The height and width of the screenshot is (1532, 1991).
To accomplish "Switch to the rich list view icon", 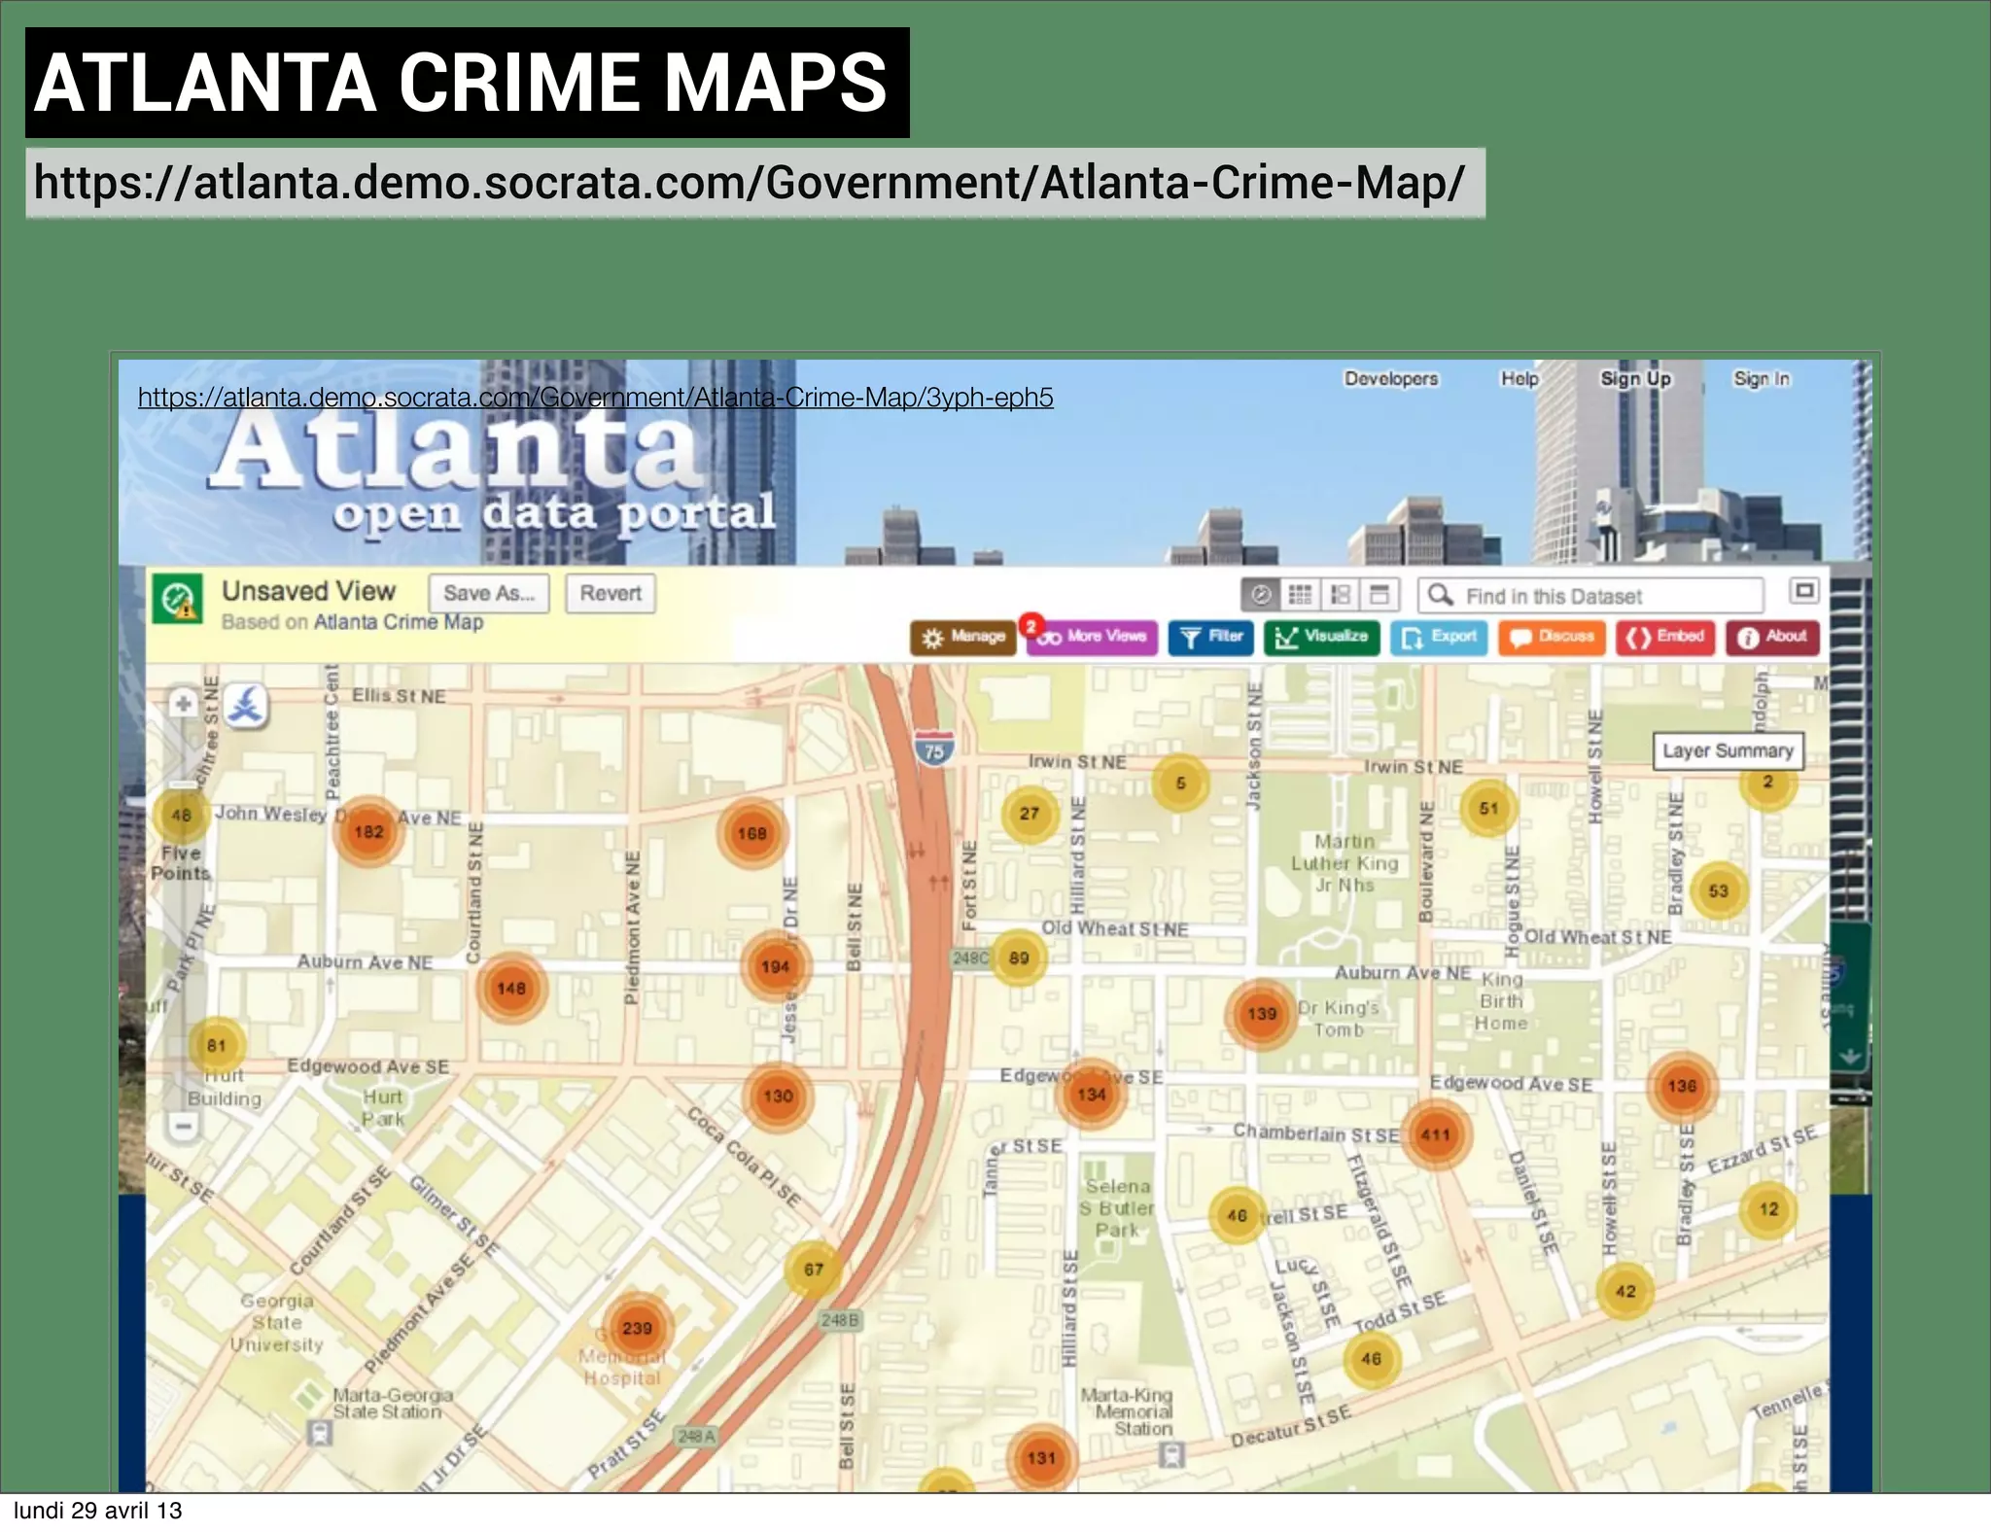I will click(x=1340, y=594).
